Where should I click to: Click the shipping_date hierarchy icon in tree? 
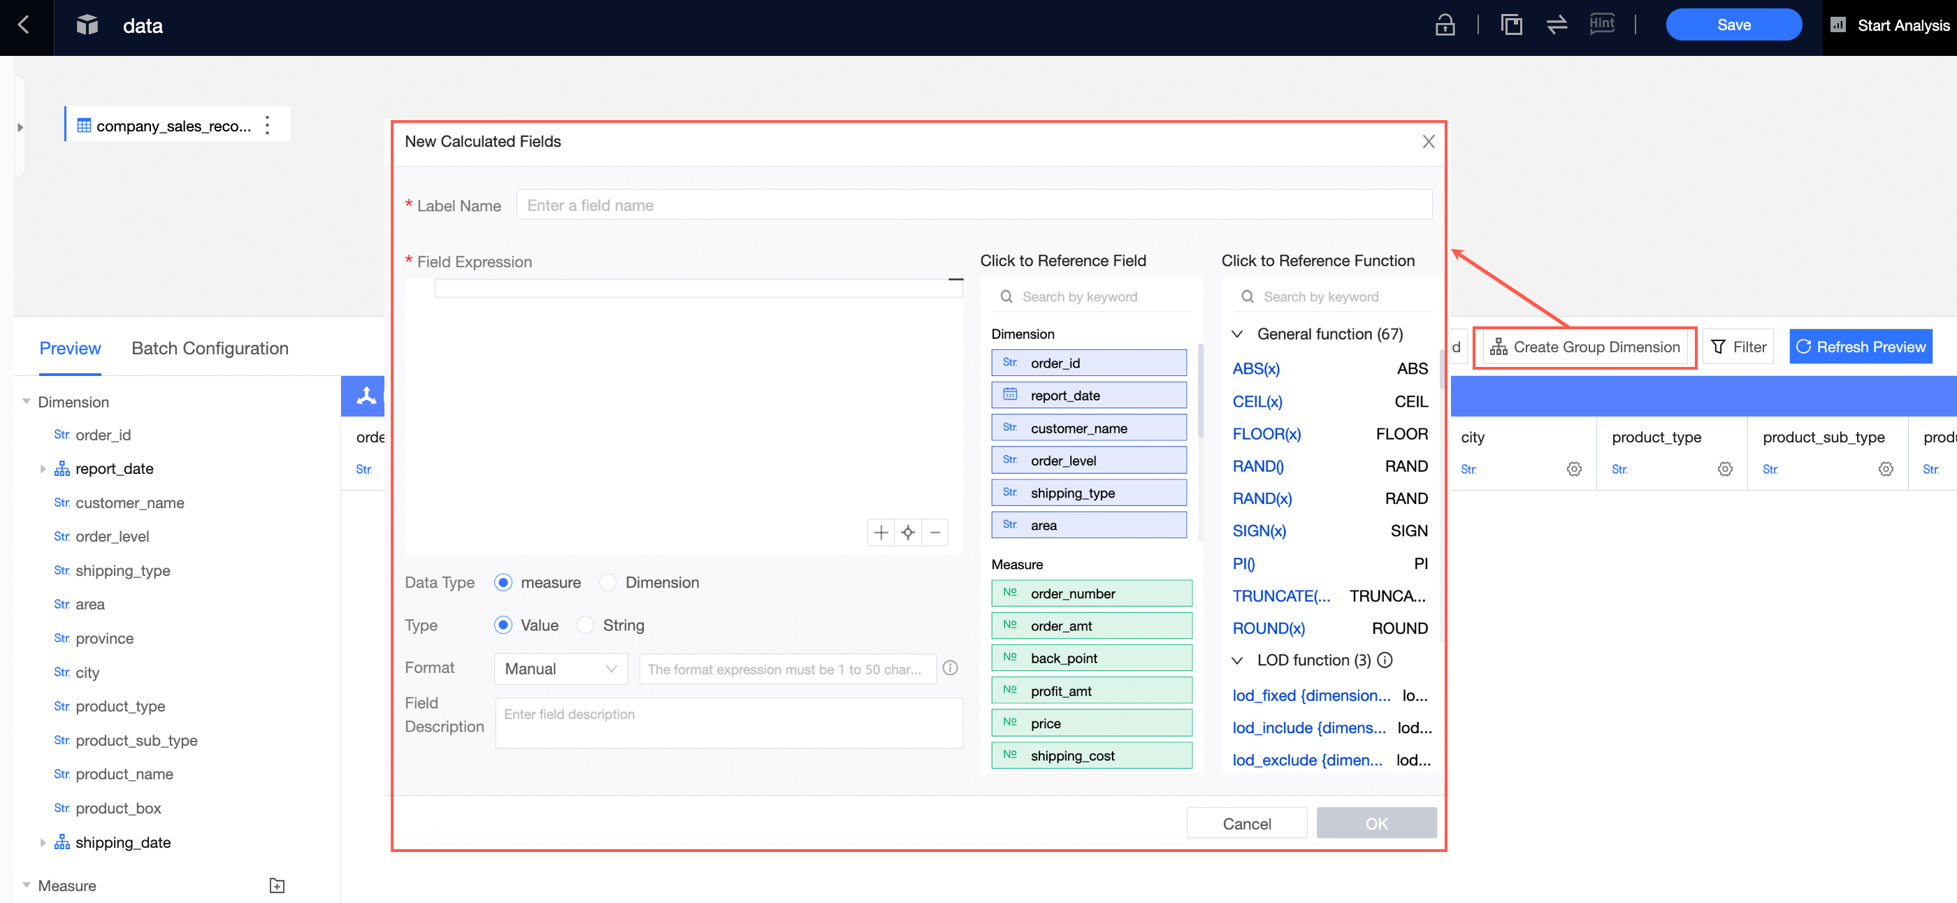[x=62, y=842]
